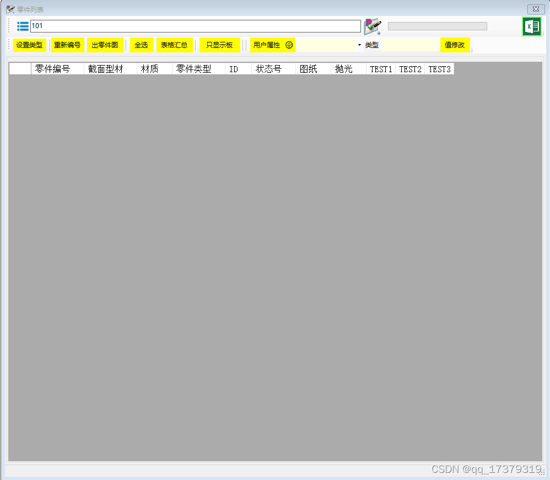The height and width of the screenshot is (480, 550).
Task: Click the pencil P part-marking icon
Action: (x=373, y=26)
